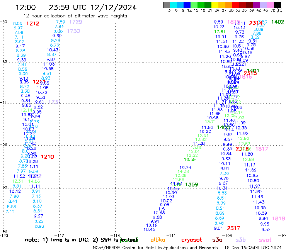286x251 pixels.
Task: Click the red time marker 1212
Action: [33, 24]
